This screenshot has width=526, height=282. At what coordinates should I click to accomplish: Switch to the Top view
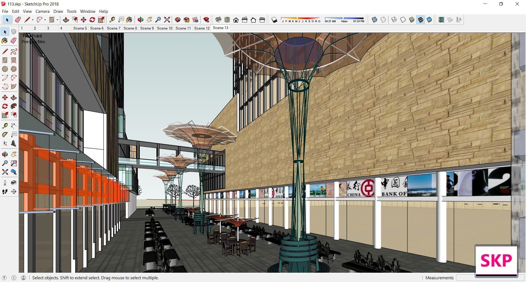pyautogui.click(x=227, y=20)
